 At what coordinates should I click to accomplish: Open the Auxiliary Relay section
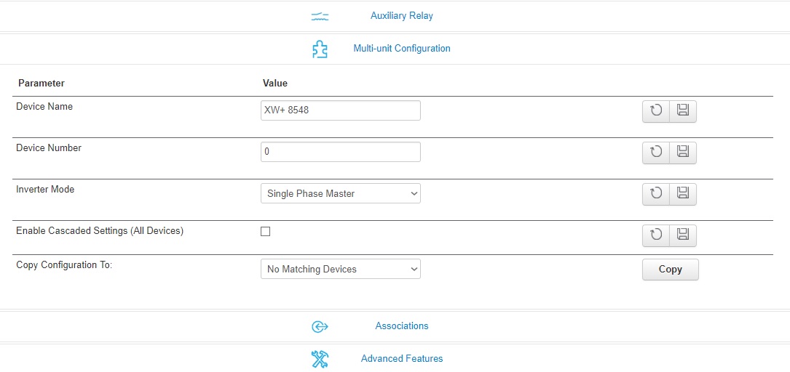pos(401,16)
